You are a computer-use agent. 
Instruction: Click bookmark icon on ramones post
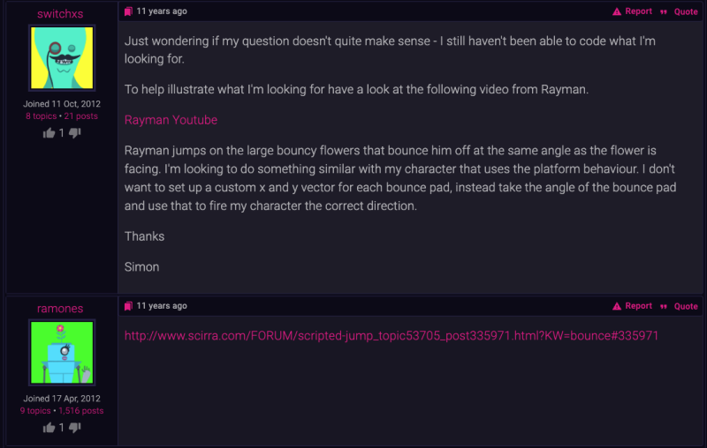click(128, 306)
